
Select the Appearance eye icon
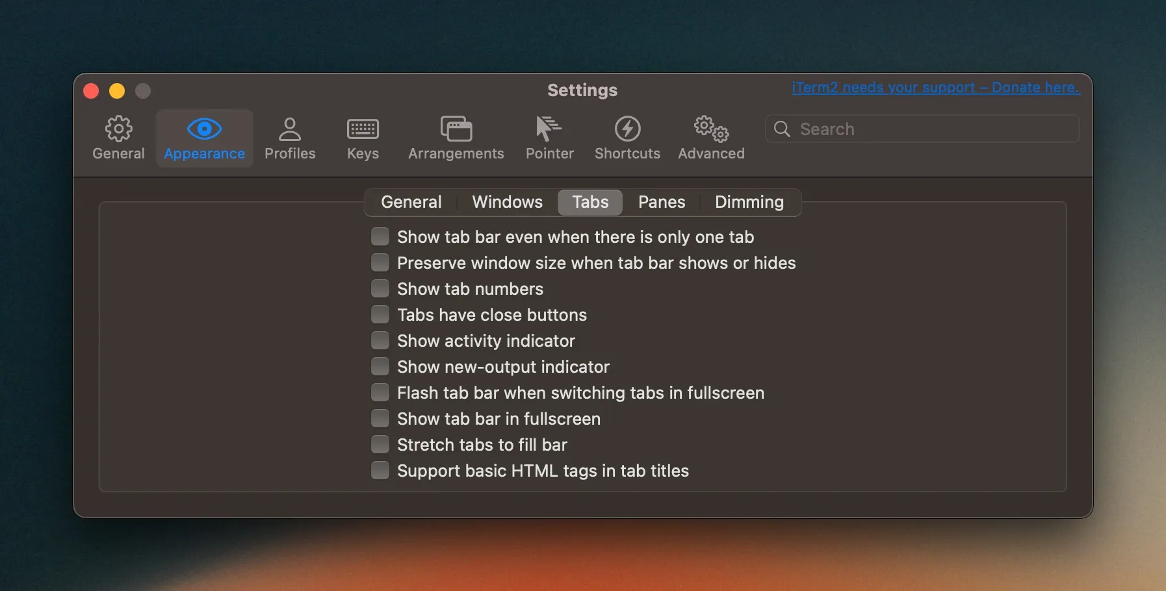204,129
